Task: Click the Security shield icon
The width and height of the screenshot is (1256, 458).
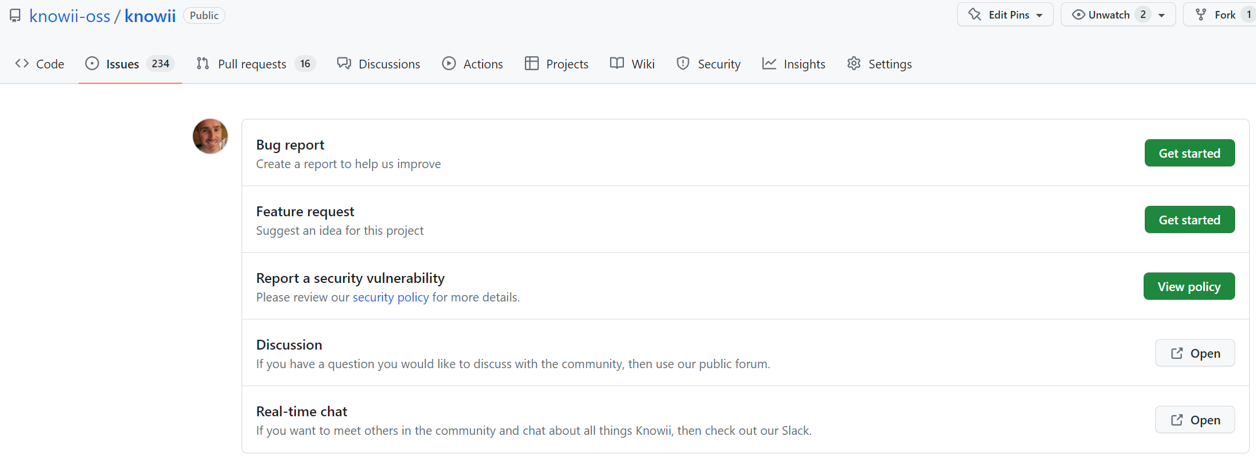Action: click(683, 63)
